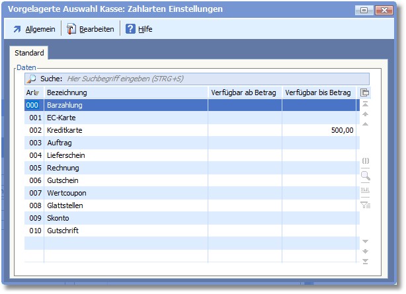Click the Verfügbar ab Betrag column header
406x294 pixels.
tap(245, 92)
